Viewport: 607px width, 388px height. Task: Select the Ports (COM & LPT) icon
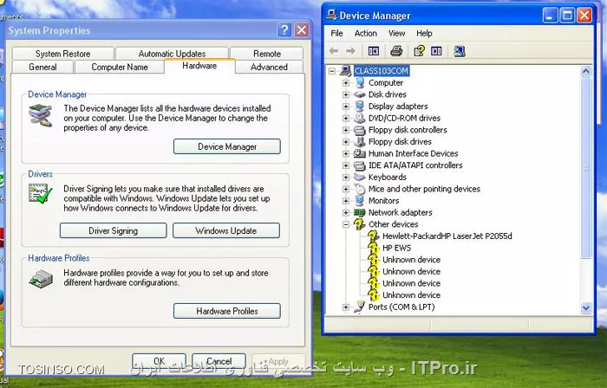[360, 307]
